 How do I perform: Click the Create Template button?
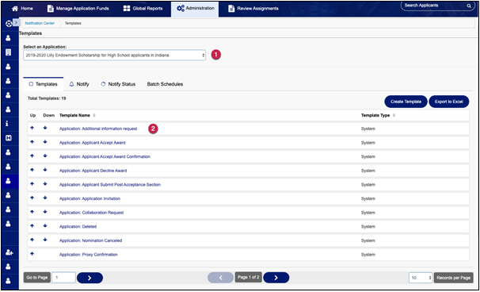tap(406, 102)
